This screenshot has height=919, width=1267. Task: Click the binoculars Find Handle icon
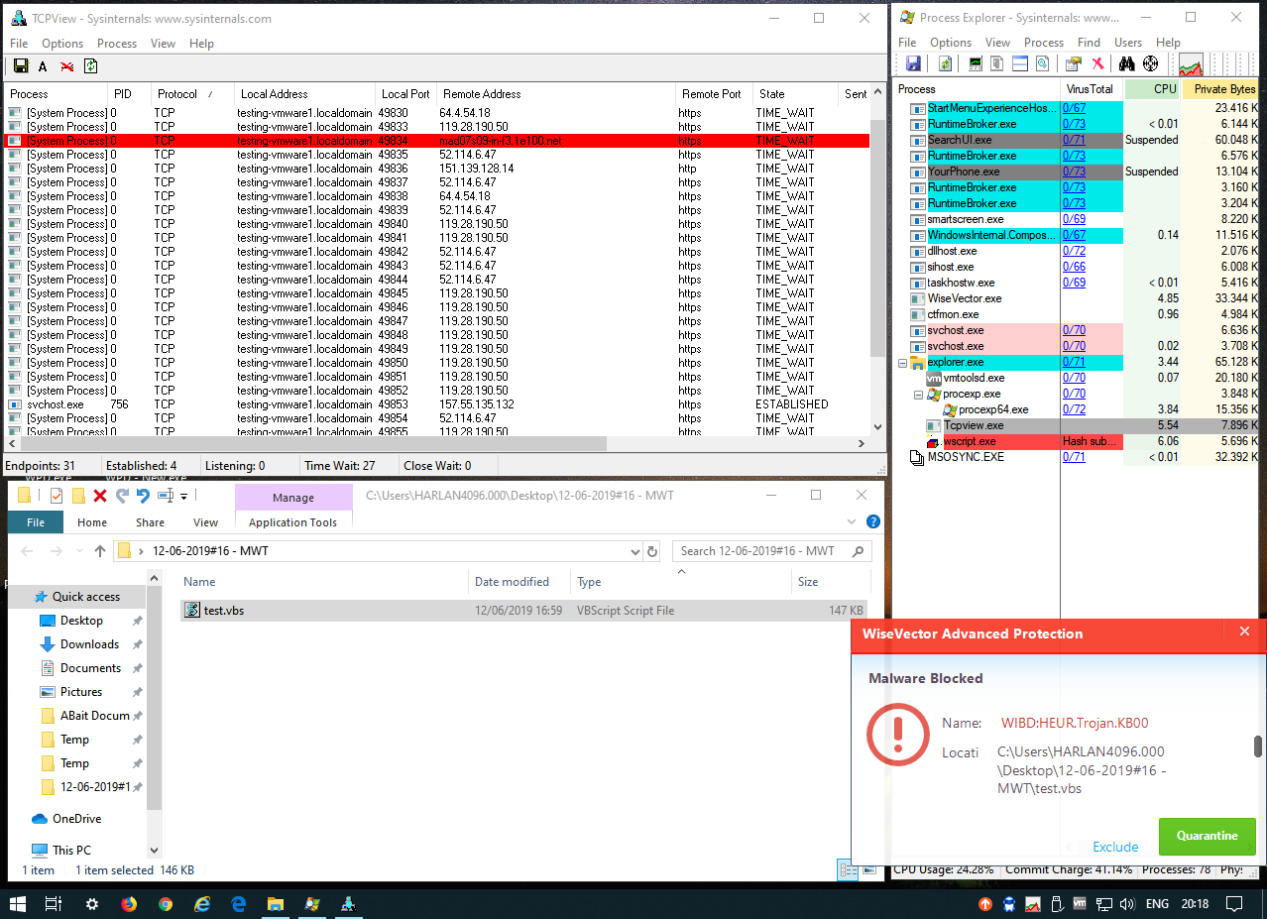point(1127,64)
